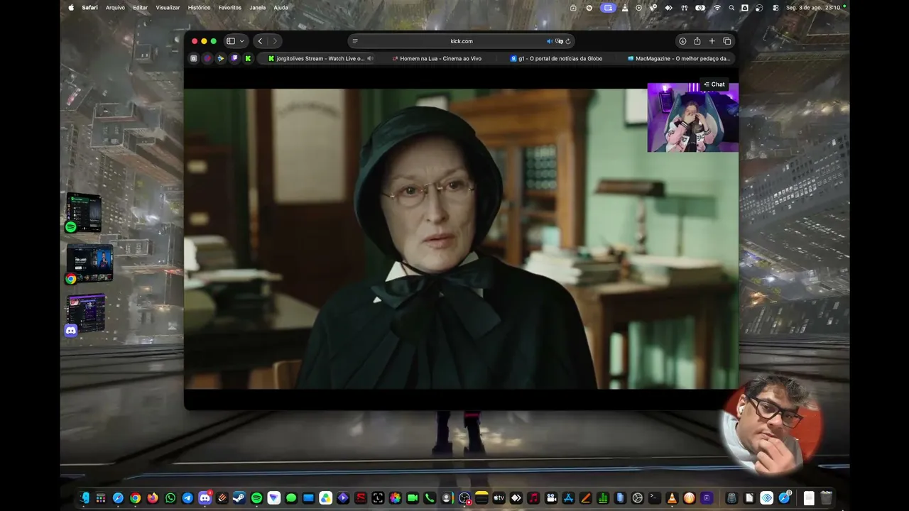Mute audio via address bar speaker icon
The image size is (909, 511).
tap(549, 41)
